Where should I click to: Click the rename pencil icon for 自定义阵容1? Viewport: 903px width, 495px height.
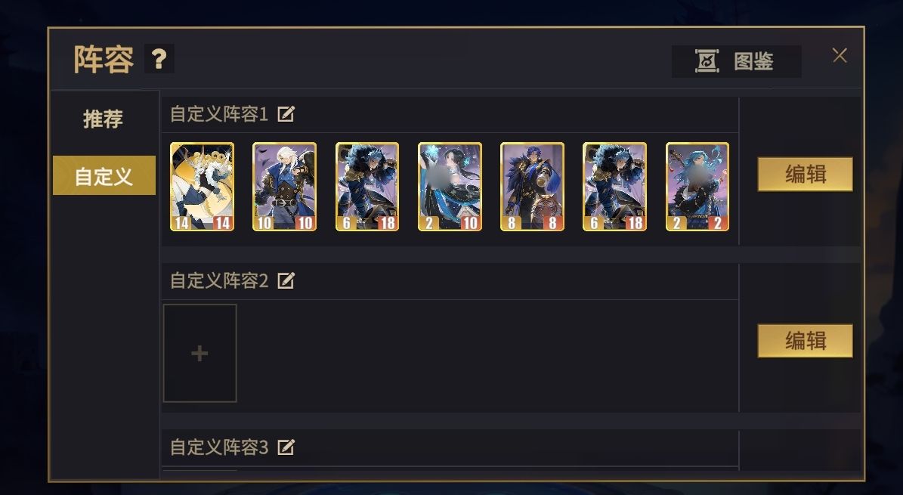(x=286, y=114)
